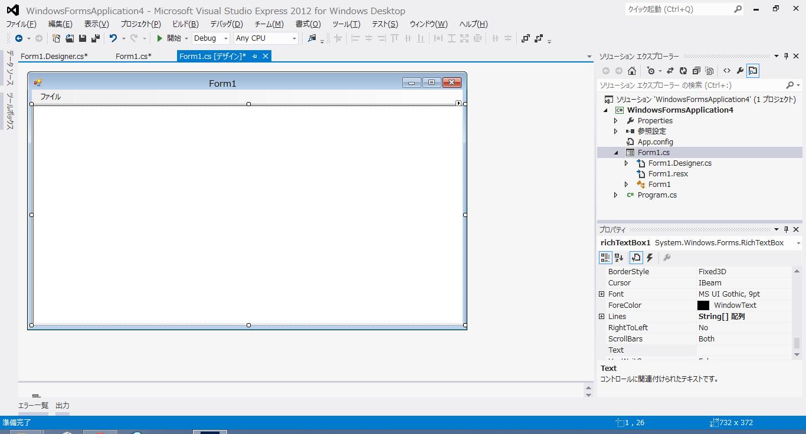806x434 pixels.
Task: Open the ビルド(B) menu
Action: click(185, 24)
